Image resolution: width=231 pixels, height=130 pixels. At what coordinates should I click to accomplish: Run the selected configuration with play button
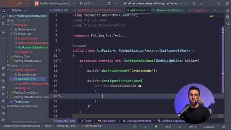(x=187, y=3)
